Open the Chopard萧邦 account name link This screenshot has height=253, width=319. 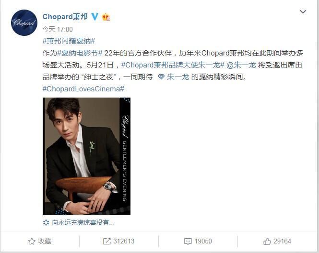tap(65, 17)
